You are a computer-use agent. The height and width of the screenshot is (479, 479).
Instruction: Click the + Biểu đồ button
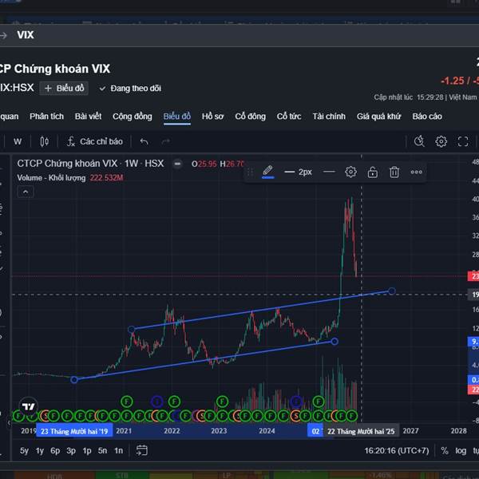click(64, 89)
